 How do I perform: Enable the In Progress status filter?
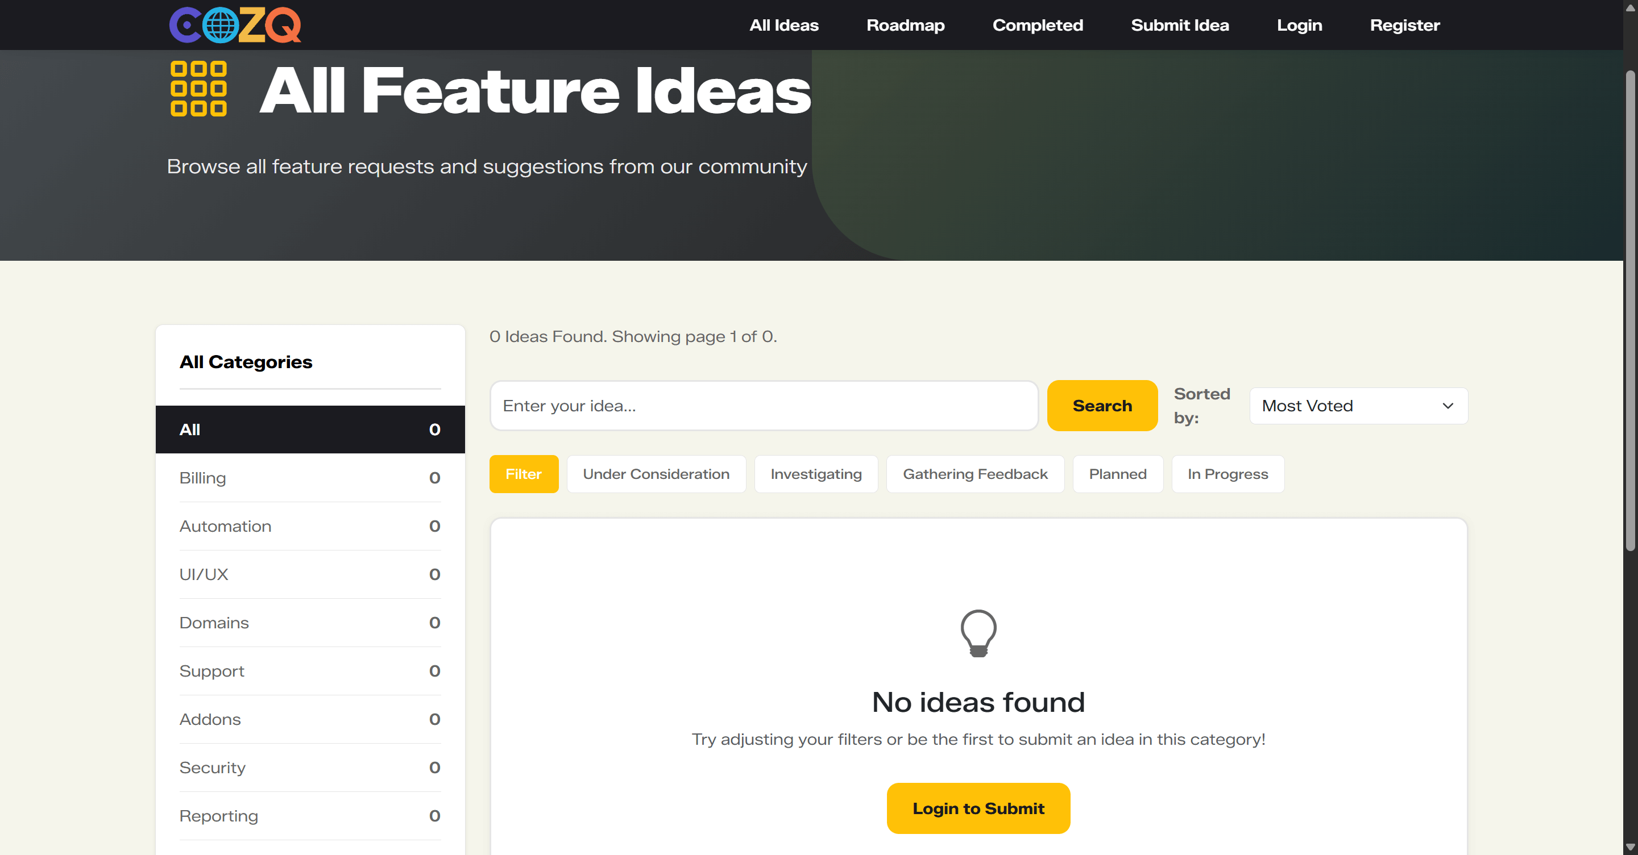pyautogui.click(x=1228, y=474)
